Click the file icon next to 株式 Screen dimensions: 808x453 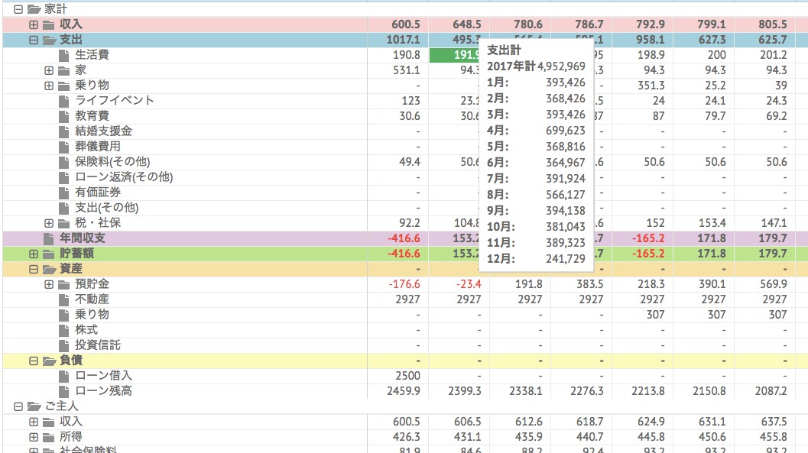[64, 330]
